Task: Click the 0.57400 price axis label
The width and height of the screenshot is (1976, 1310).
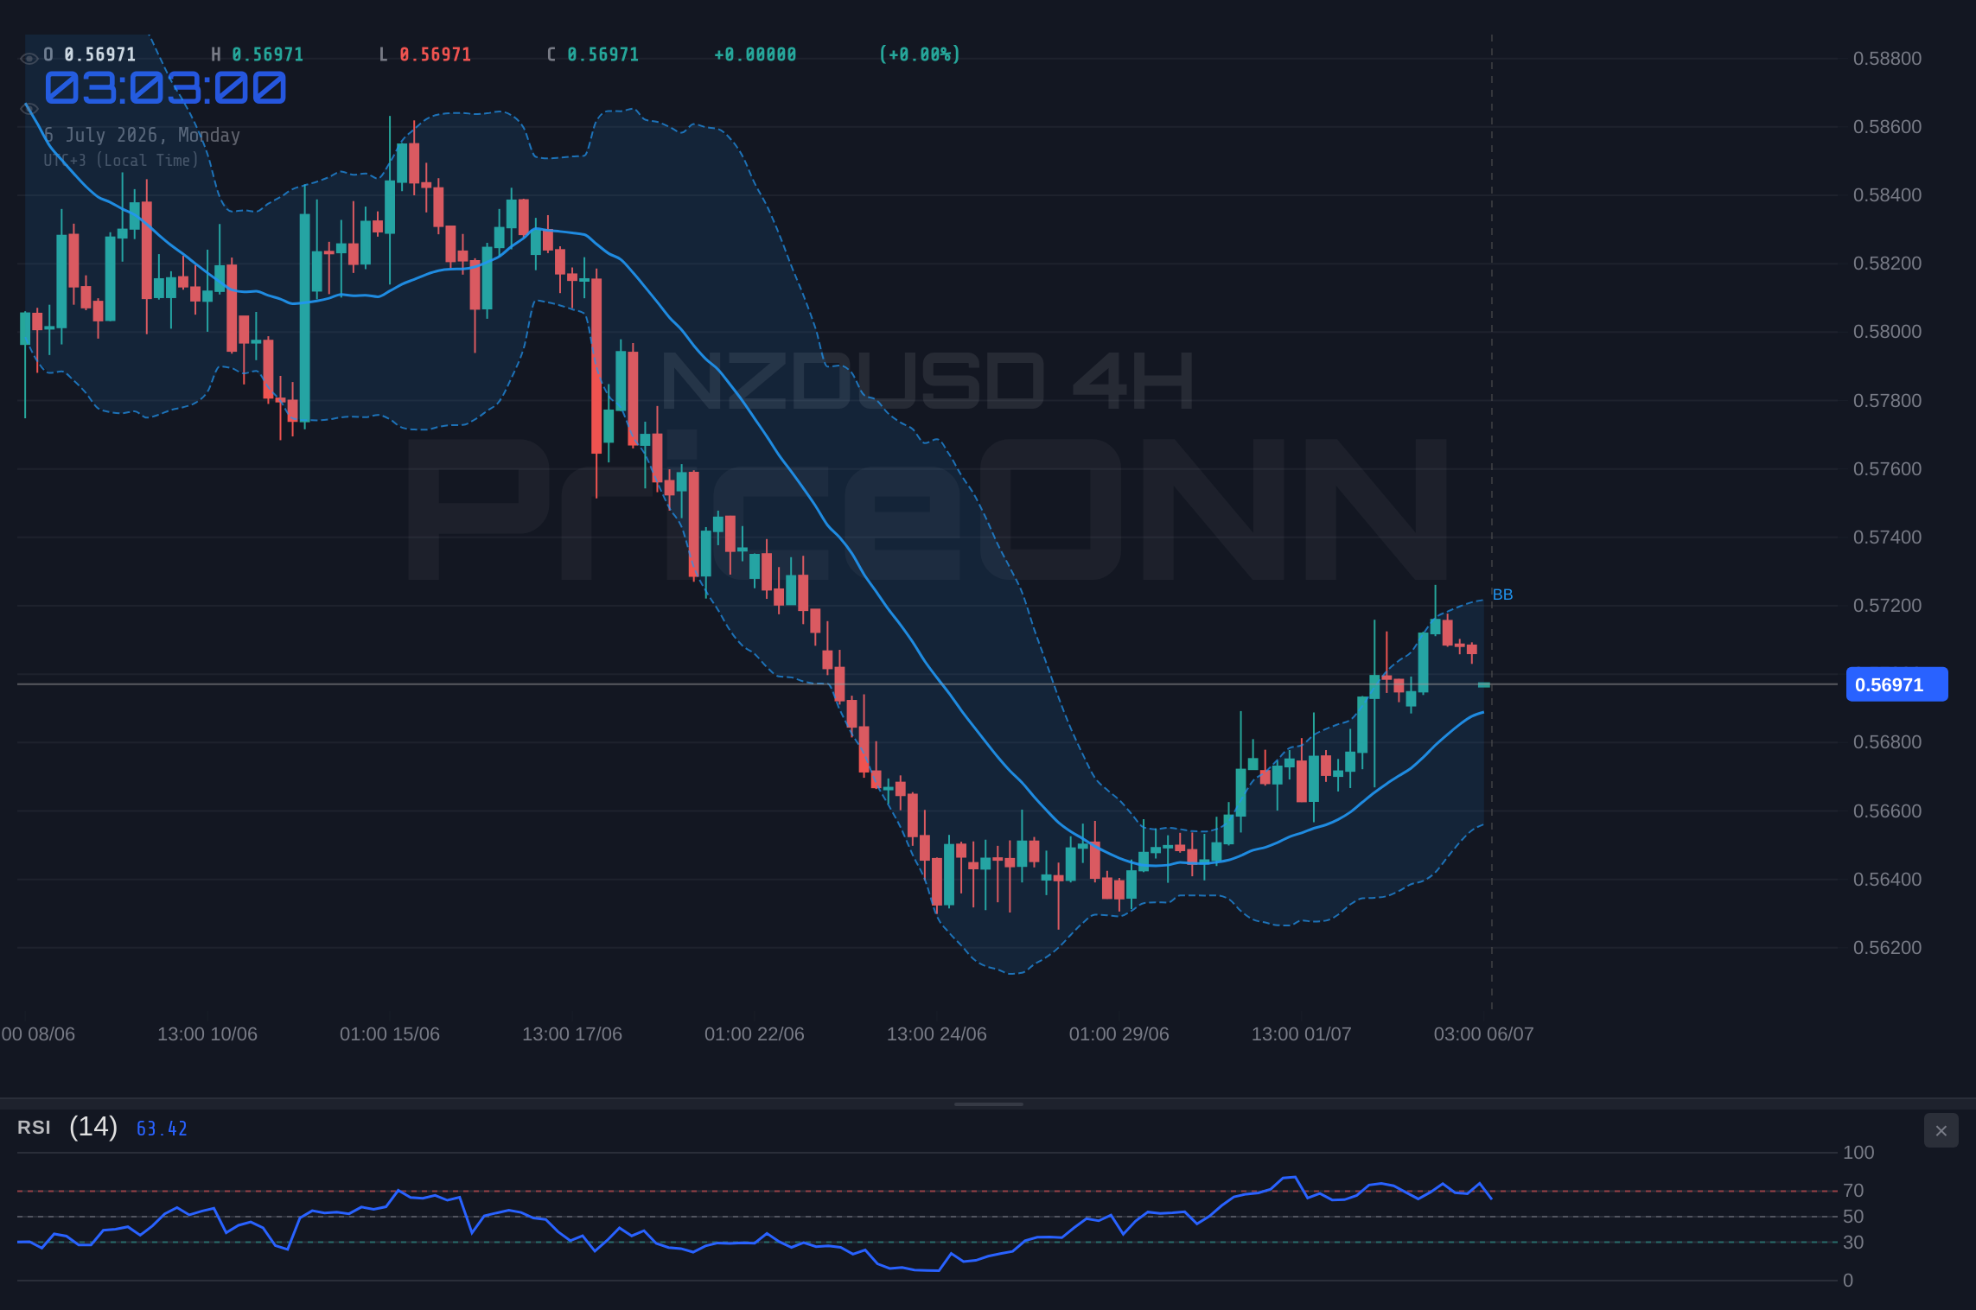Action: click(x=1887, y=537)
